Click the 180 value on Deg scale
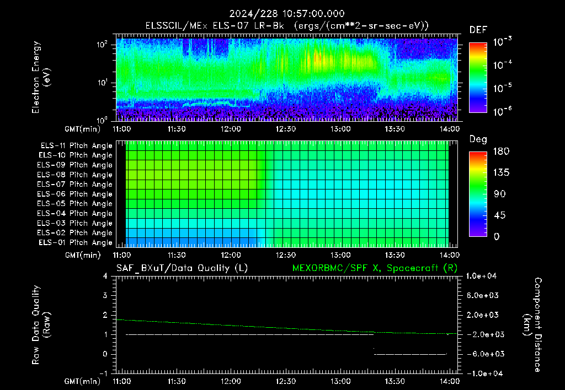565x390 pixels. (x=501, y=151)
